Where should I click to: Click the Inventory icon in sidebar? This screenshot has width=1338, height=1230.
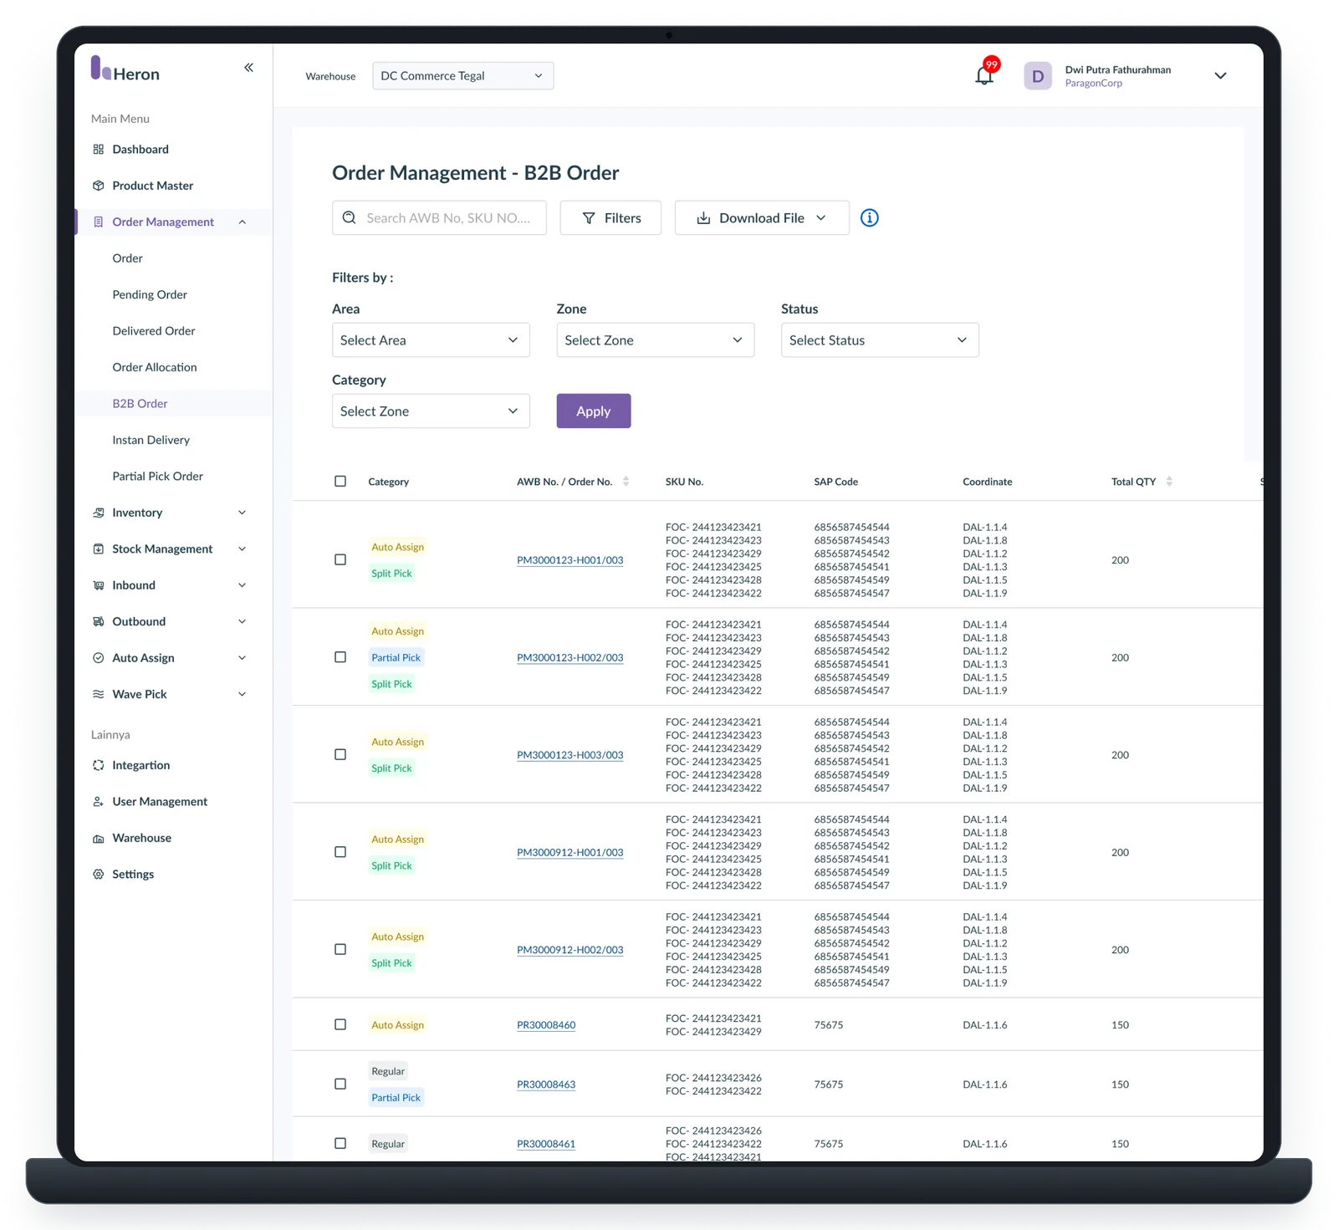(x=99, y=513)
